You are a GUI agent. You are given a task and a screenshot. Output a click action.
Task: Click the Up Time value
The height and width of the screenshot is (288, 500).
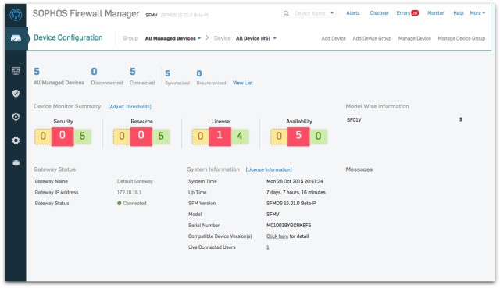click(x=296, y=193)
